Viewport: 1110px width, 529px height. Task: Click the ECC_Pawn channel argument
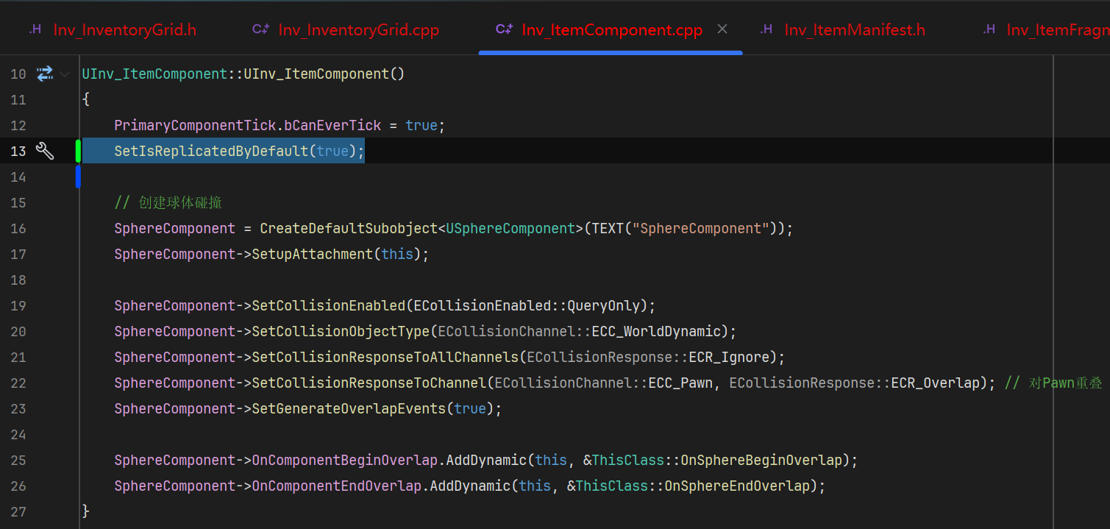(x=680, y=383)
